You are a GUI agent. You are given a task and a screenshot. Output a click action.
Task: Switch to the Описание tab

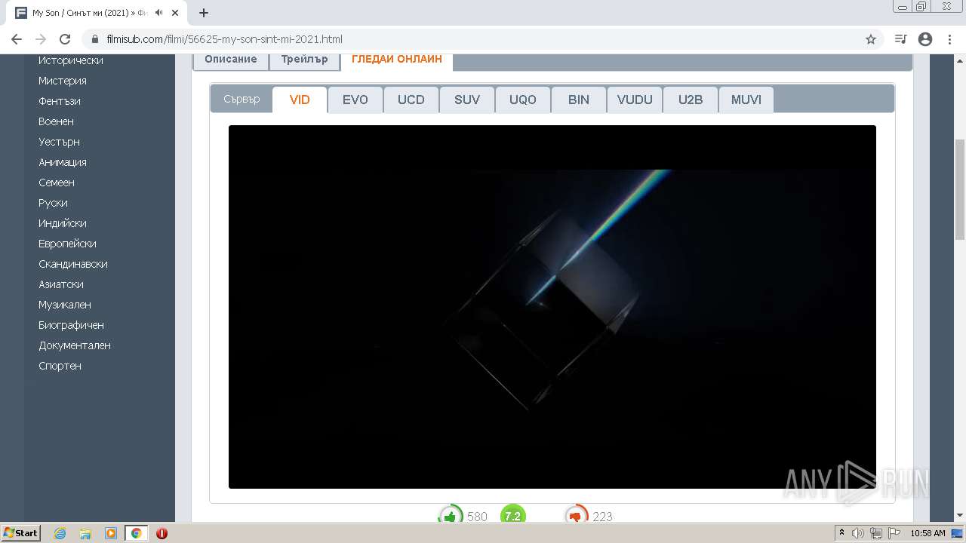tap(231, 60)
